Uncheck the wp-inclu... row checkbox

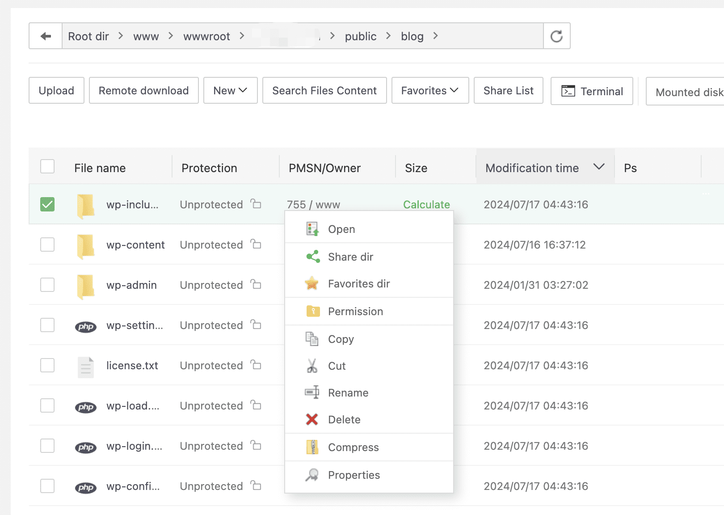point(47,204)
